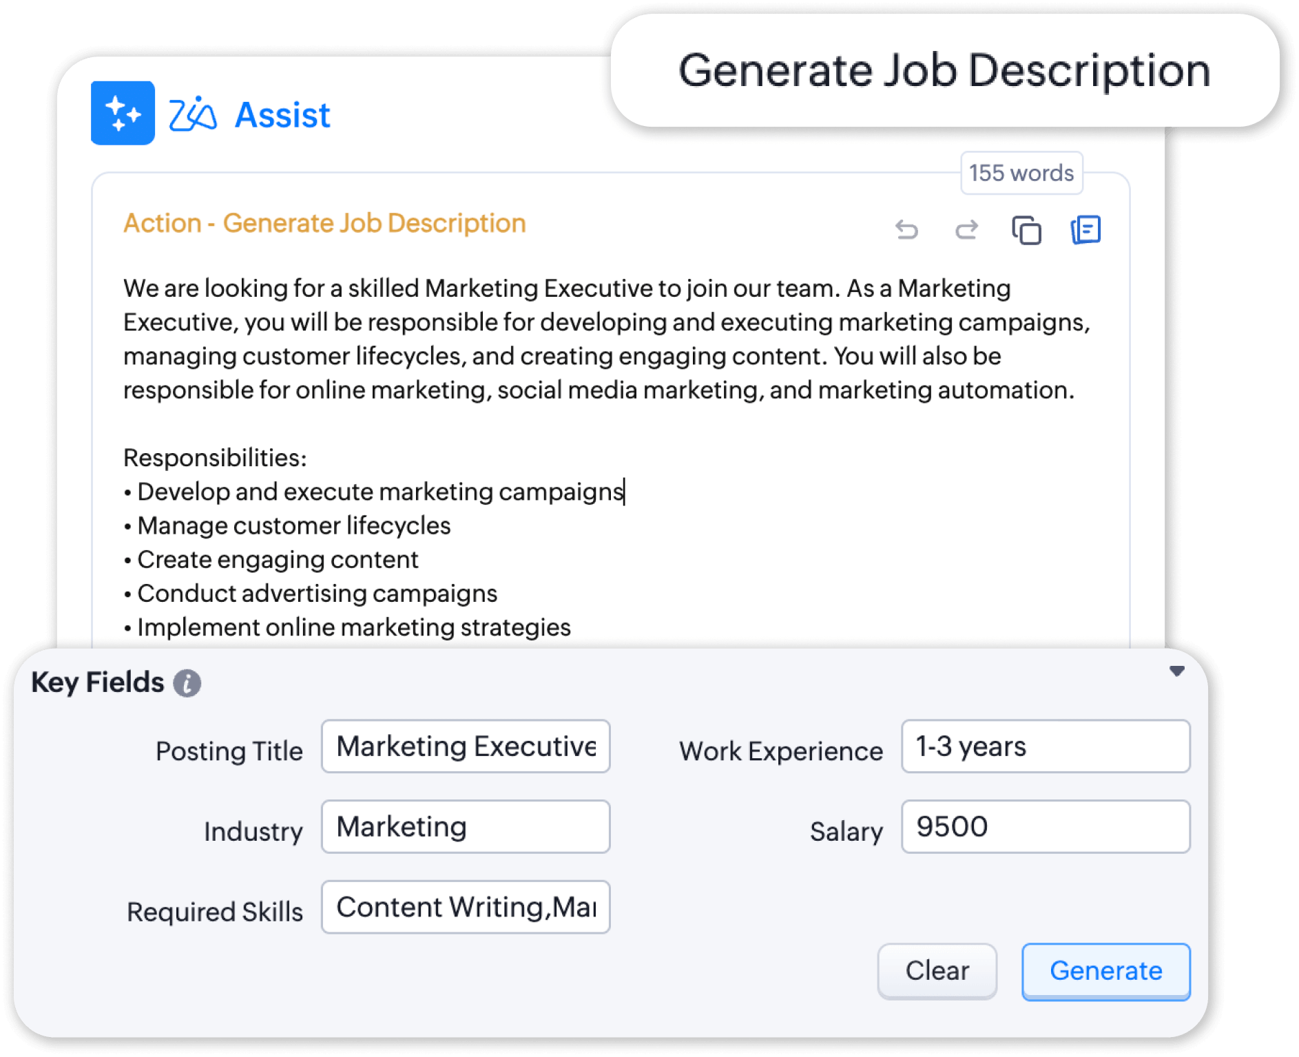The image size is (1299, 1057).
Task: Click the Action - Generate Job Description heading
Action: pyautogui.click(x=324, y=223)
